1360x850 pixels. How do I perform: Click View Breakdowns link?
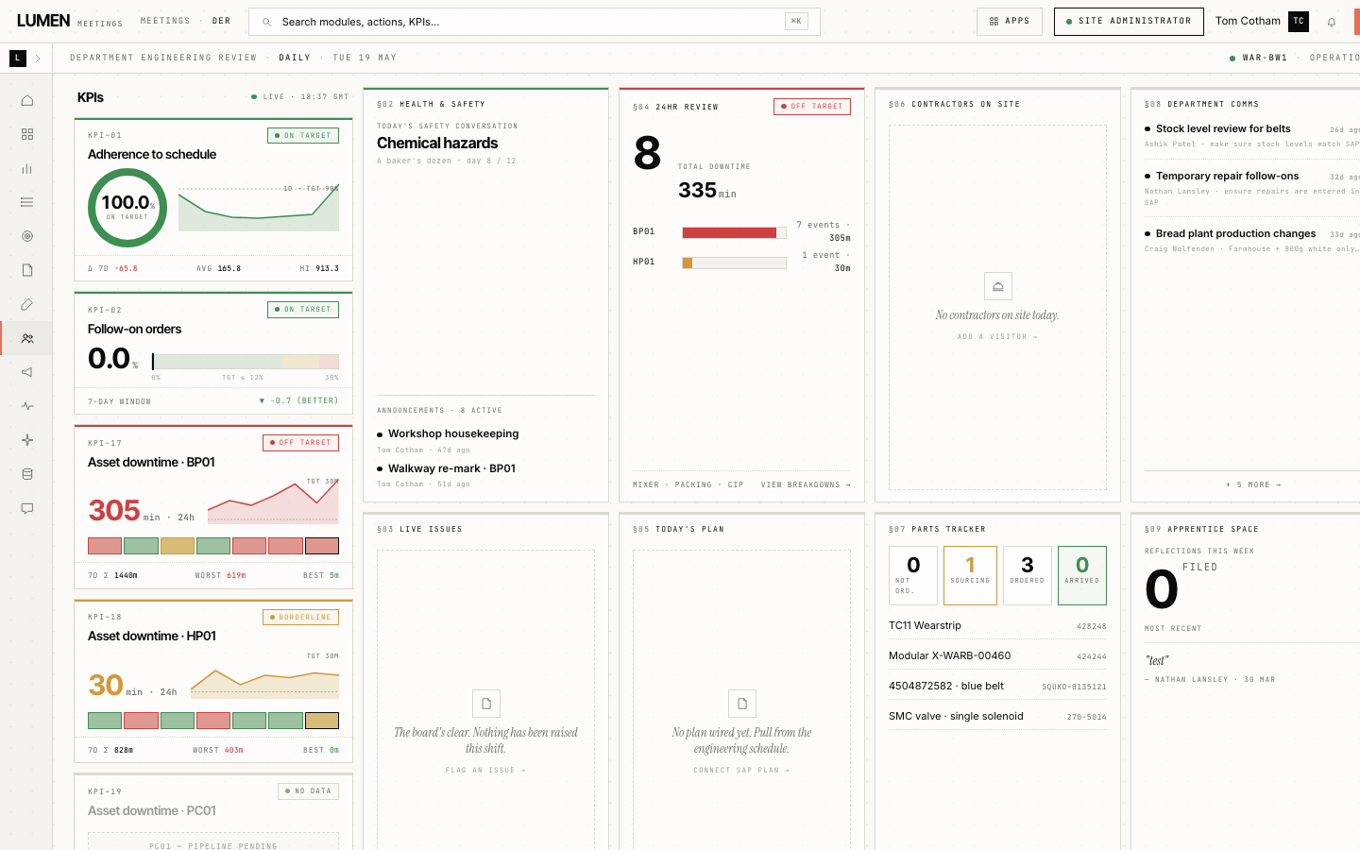[806, 484]
